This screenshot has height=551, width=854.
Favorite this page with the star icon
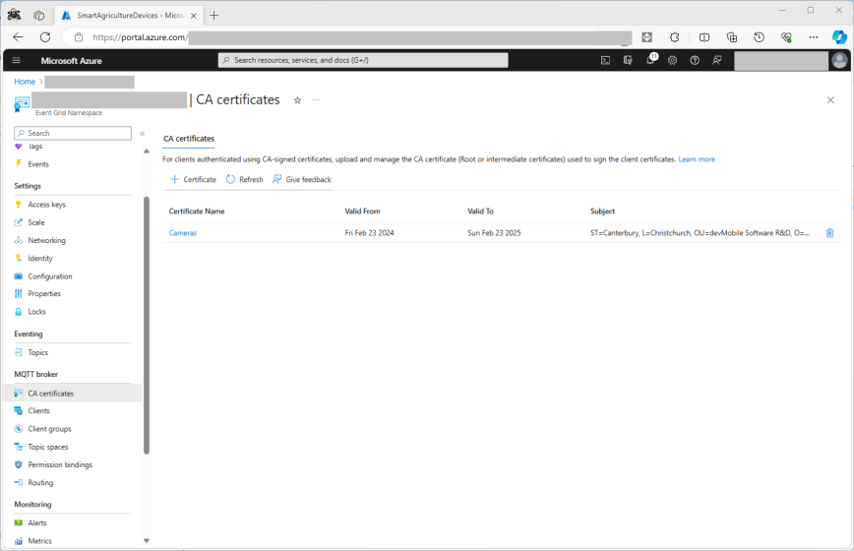pyautogui.click(x=297, y=100)
